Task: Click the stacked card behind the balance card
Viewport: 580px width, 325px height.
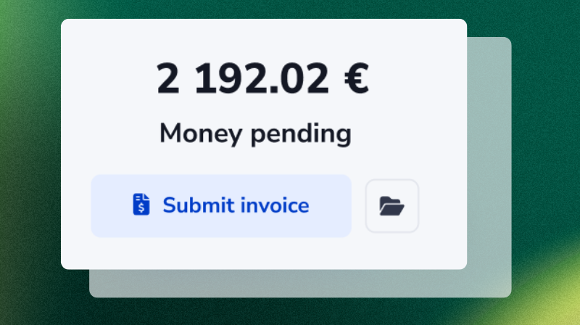Action: point(489,167)
